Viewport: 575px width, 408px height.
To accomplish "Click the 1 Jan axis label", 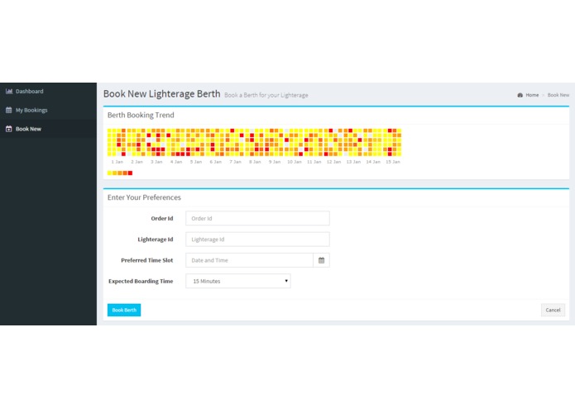I will [117, 162].
